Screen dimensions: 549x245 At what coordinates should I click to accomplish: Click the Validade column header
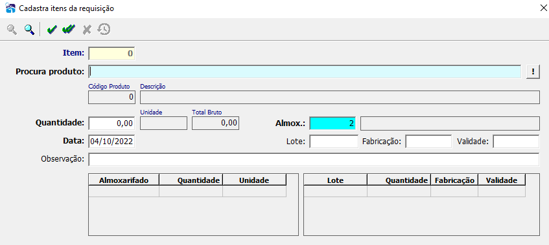pyautogui.click(x=502, y=180)
